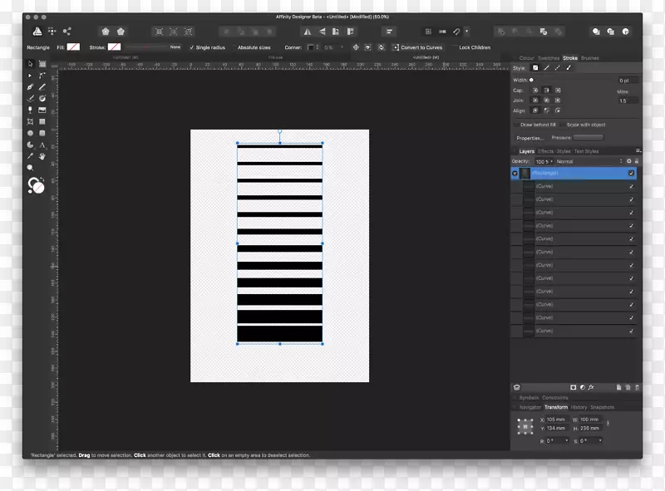Hide the Rectangle layer via its checkbox
The image size is (665, 491).
pyautogui.click(x=632, y=174)
